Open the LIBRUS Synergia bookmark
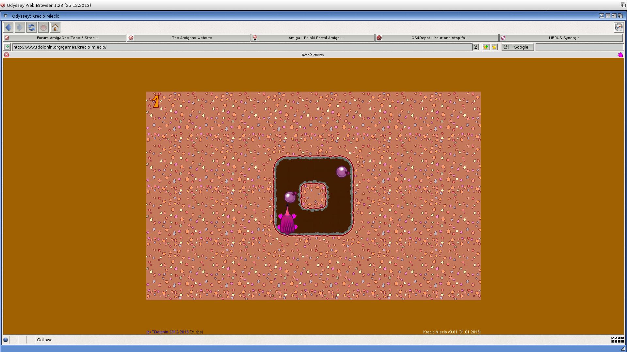Screen dimensions: 627x352 click(561, 38)
